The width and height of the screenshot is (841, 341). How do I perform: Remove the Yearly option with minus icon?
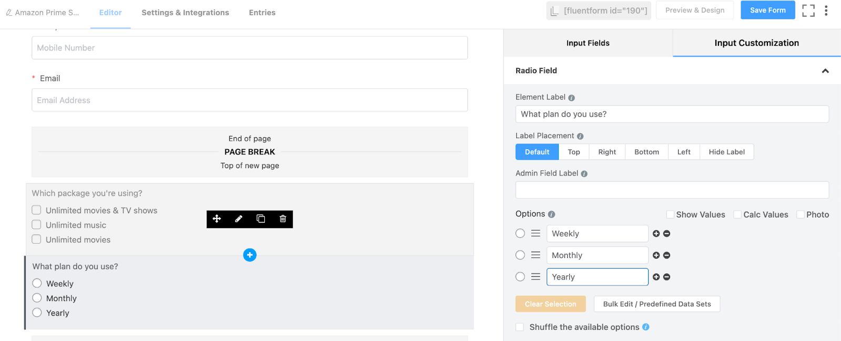[666, 277]
